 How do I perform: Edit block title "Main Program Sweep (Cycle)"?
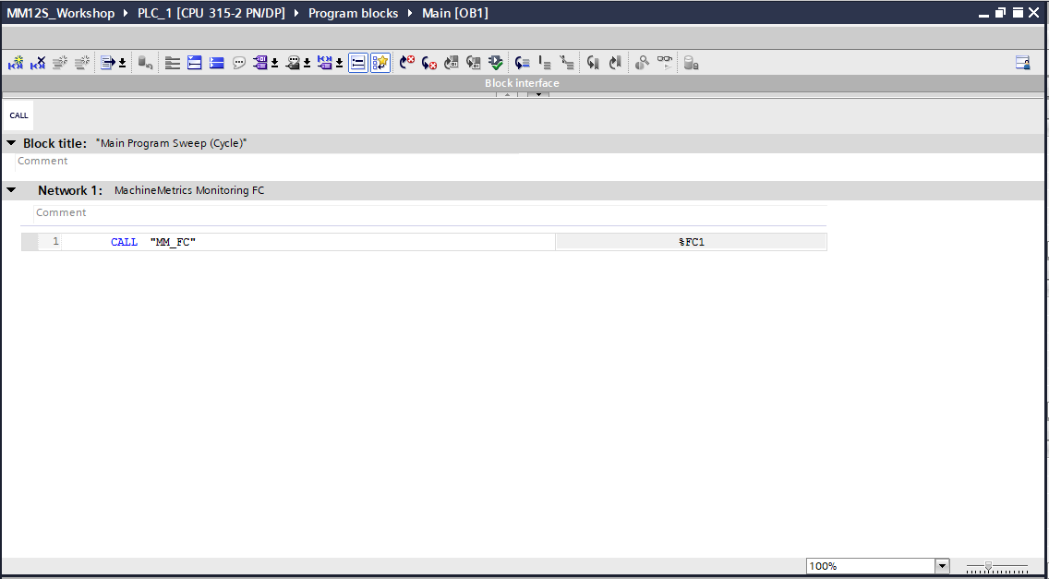pyautogui.click(x=171, y=143)
